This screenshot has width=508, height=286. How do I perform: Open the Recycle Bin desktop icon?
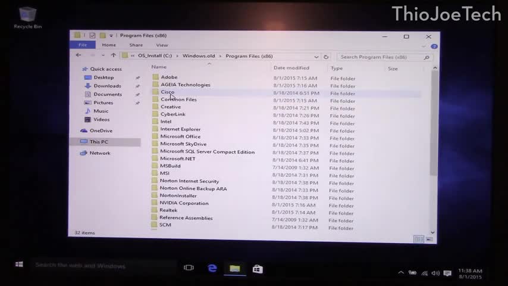pos(27,18)
